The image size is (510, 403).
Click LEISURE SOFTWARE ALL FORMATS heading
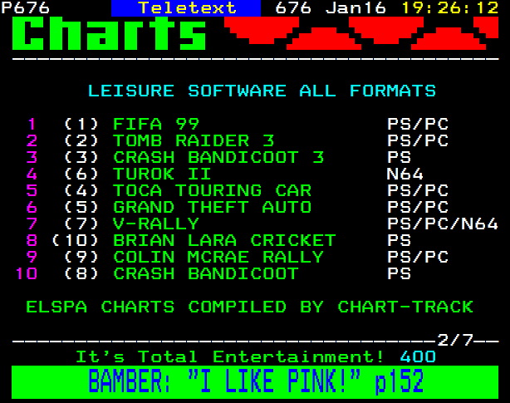pyautogui.click(x=262, y=91)
